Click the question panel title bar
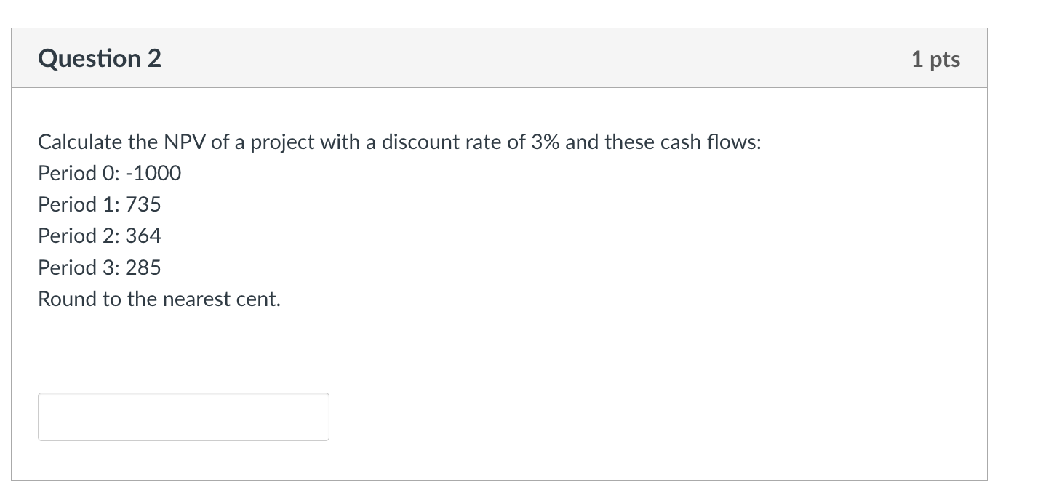Viewport: 1043px width, 503px height. [x=499, y=58]
